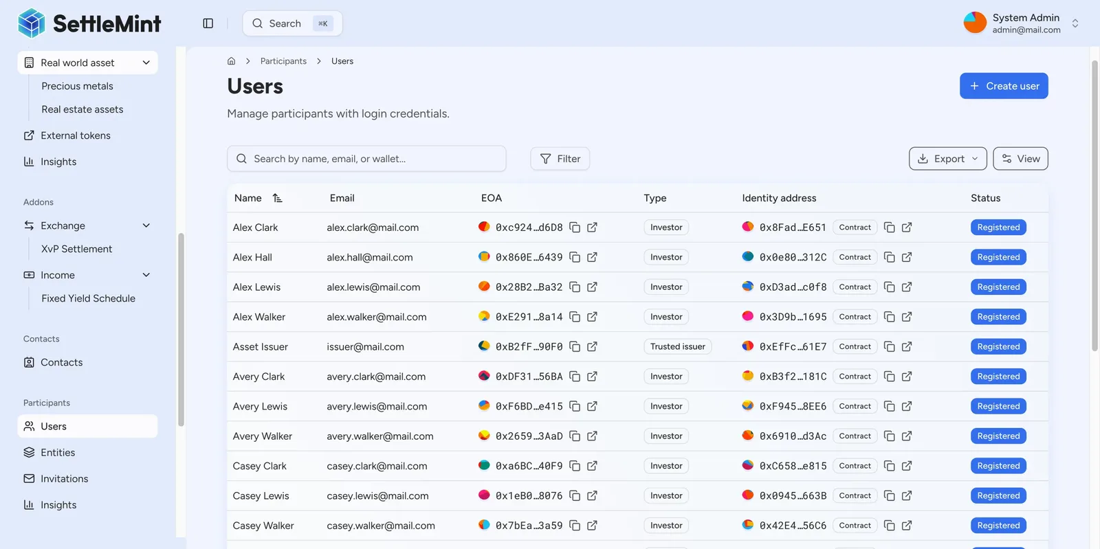Open Casey Walker EOA external link
This screenshot has height=549, width=1100.
[592, 526]
